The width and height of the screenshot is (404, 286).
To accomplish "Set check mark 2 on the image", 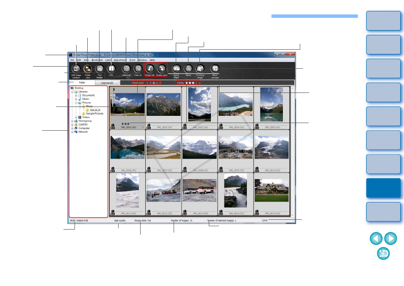I will [150, 83].
